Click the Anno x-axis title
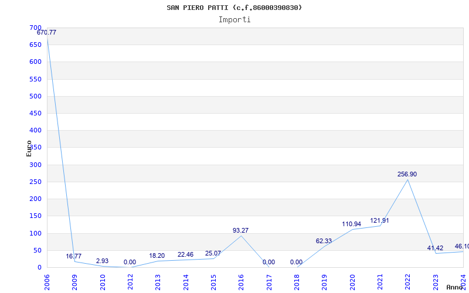The height and width of the screenshot is (293, 469). click(455, 287)
